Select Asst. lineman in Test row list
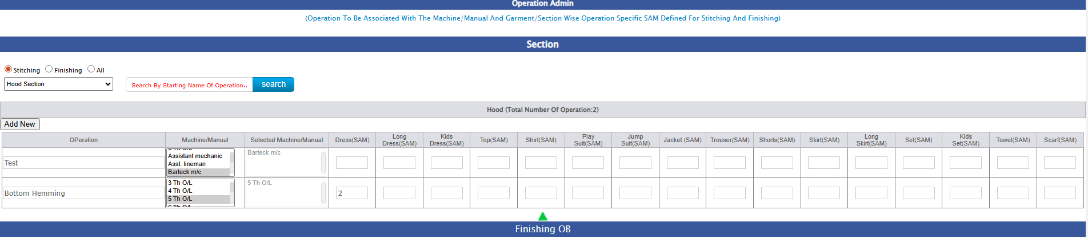 [198, 164]
